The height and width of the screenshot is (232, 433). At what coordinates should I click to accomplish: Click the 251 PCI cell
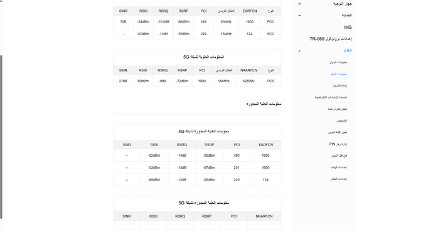(x=237, y=167)
